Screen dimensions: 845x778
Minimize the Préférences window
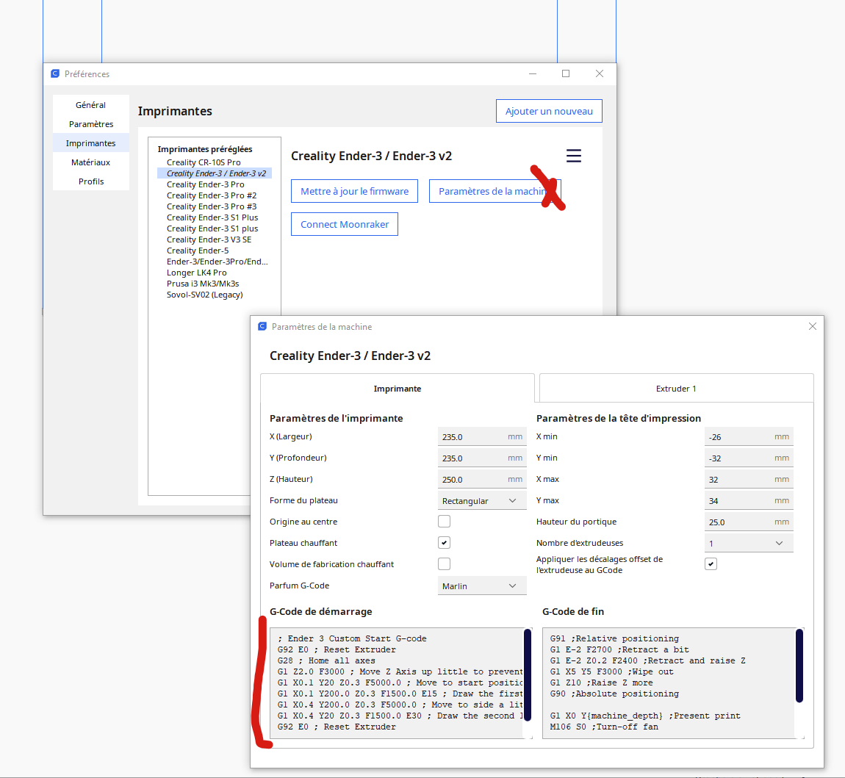533,73
